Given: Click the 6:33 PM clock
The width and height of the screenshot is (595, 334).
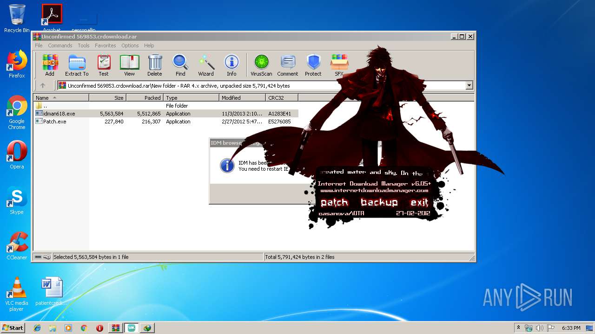Looking at the screenshot, I should tap(571, 328).
